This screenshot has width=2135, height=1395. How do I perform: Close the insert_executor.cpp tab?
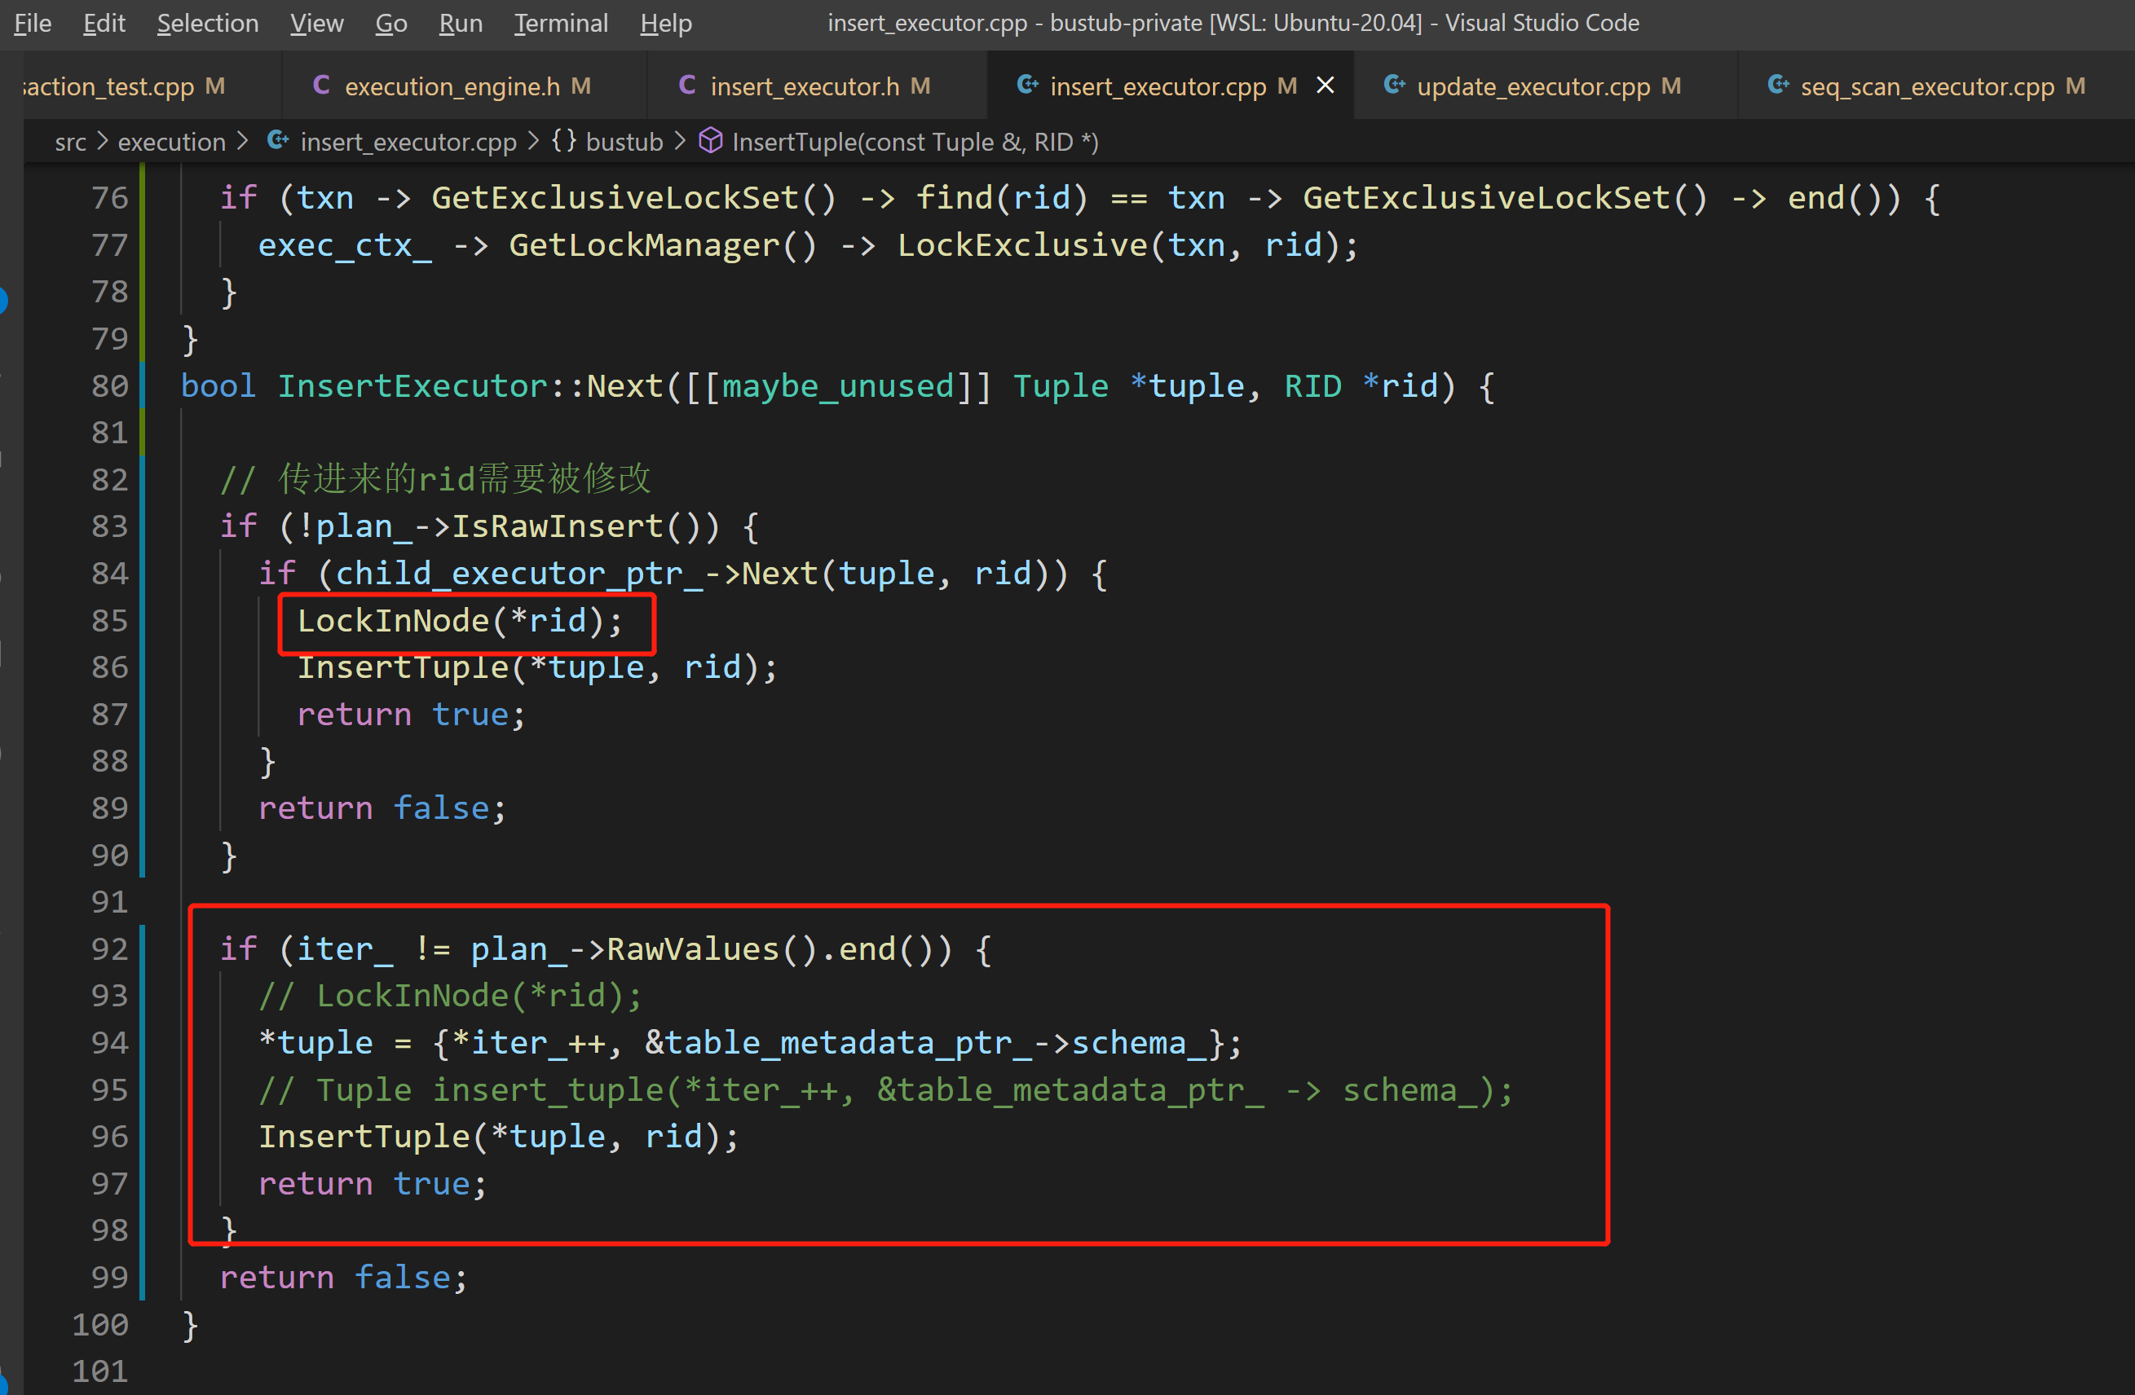click(1324, 86)
